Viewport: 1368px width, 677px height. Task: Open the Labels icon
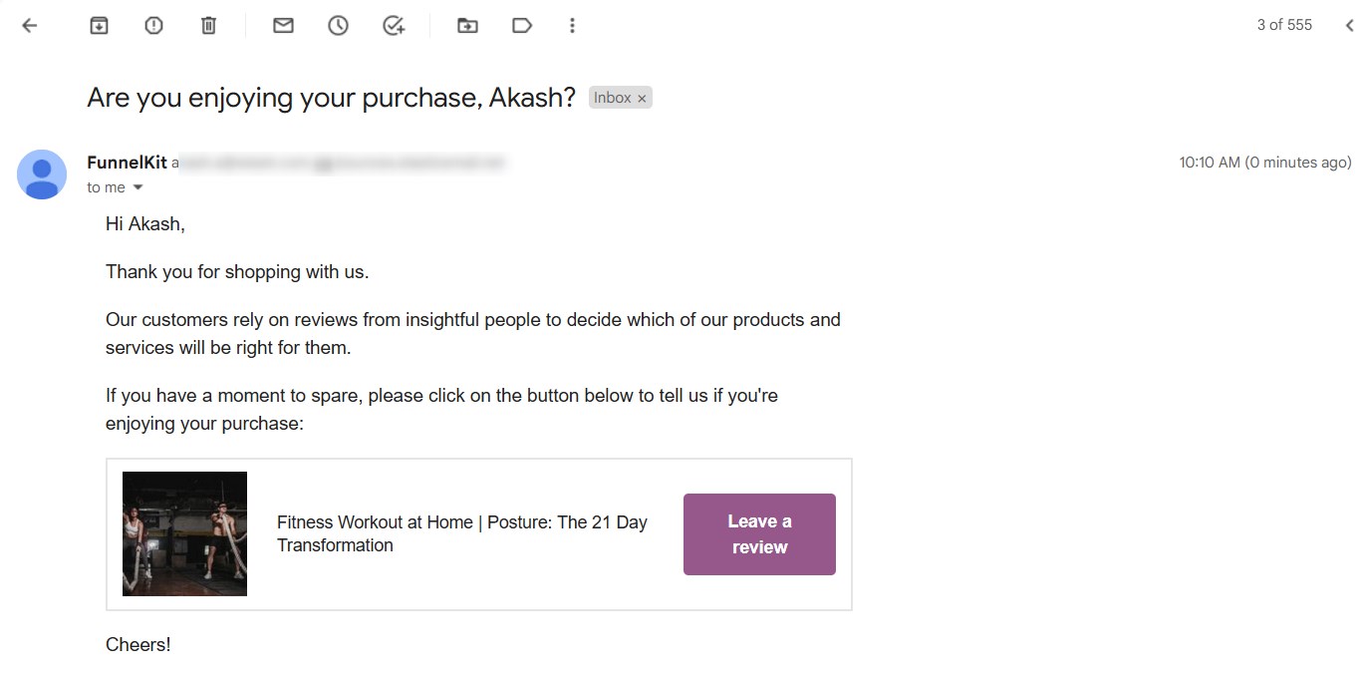(x=522, y=26)
